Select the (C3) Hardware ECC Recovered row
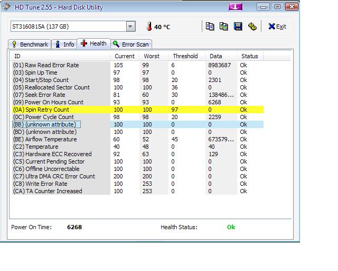Image resolution: width=338 pixels, height=271 pixels. pos(138,154)
